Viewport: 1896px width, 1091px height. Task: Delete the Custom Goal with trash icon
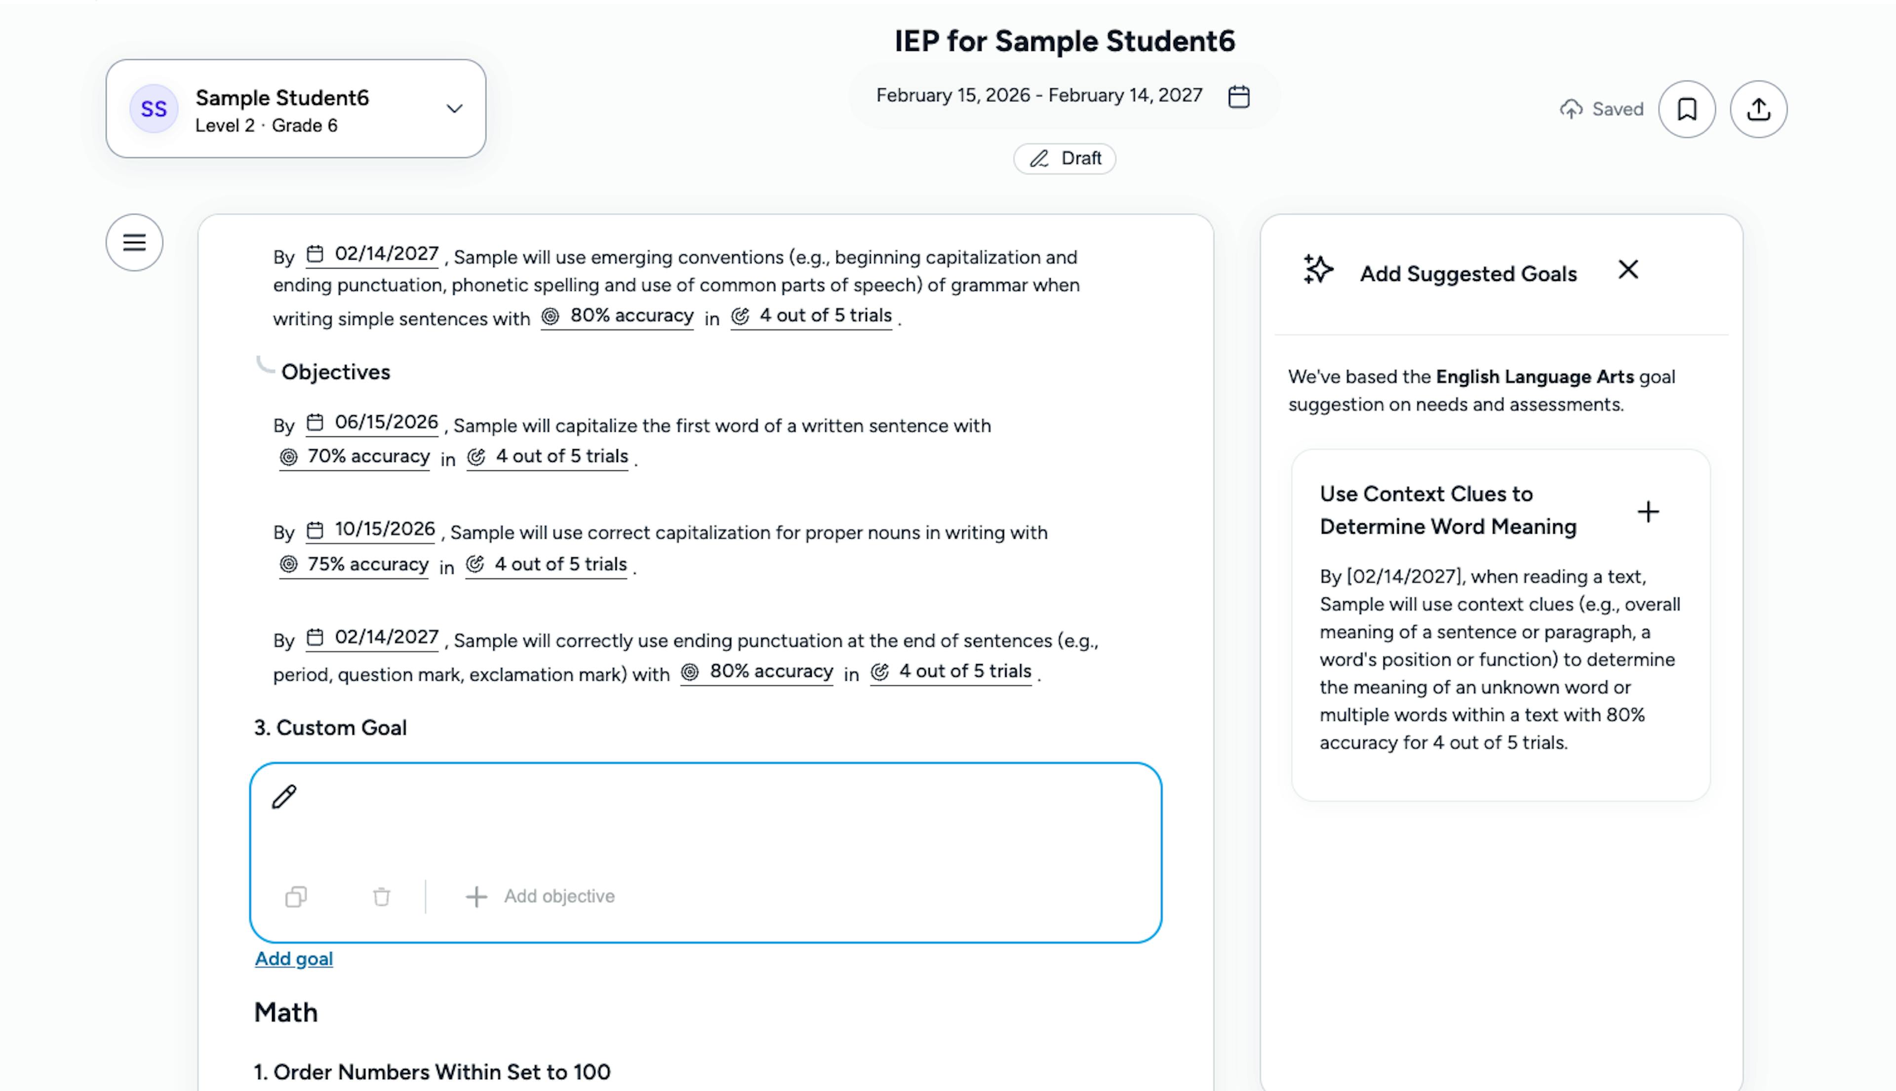coord(382,897)
